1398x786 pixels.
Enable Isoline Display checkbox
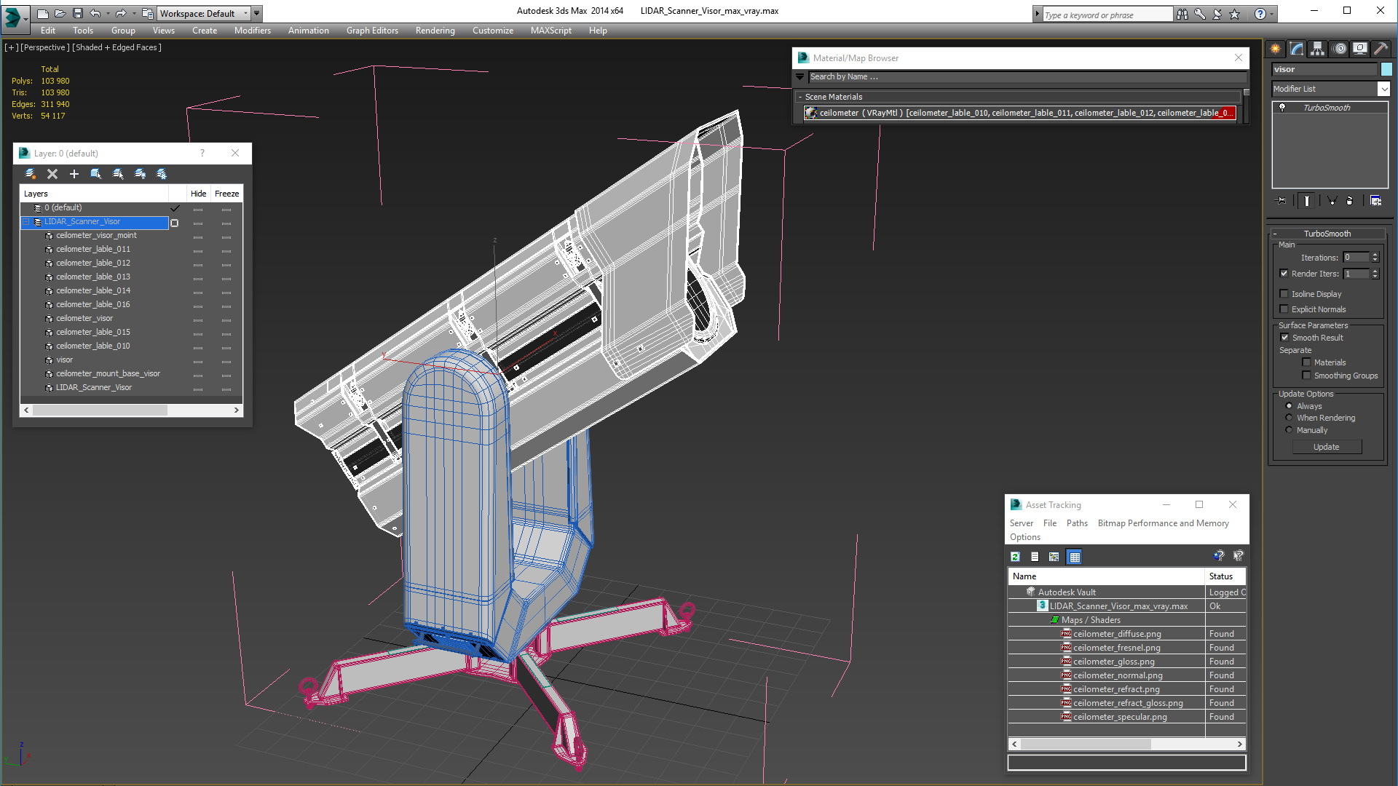click(x=1284, y=294)
